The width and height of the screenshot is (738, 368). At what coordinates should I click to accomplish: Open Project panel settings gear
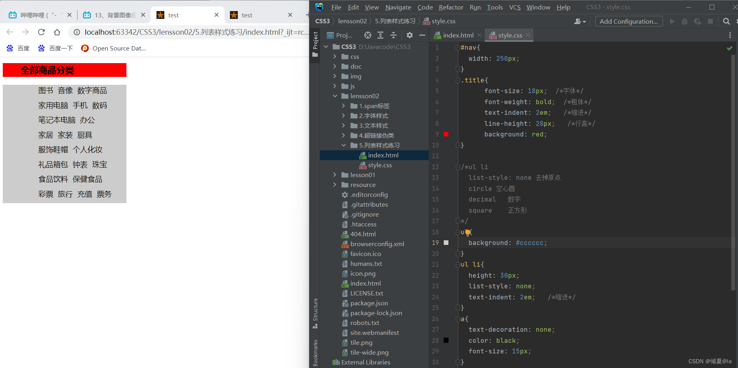[409, 35]
